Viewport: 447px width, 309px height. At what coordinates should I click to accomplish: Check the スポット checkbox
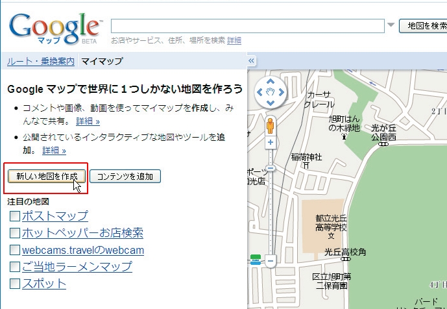tap(15, 284)
